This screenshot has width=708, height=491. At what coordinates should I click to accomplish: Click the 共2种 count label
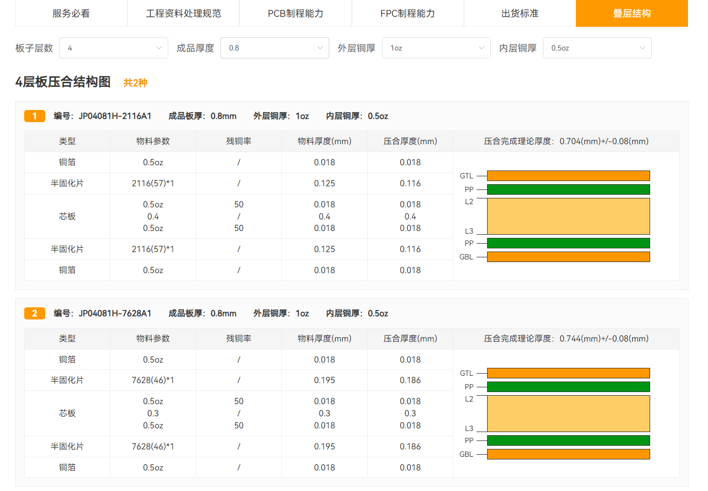(x=135, y=83)
